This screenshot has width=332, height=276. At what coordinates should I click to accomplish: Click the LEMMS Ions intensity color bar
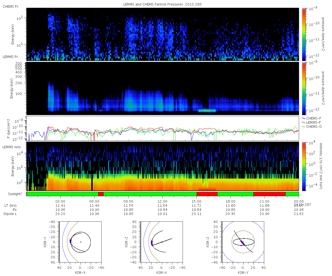[304, 166]
